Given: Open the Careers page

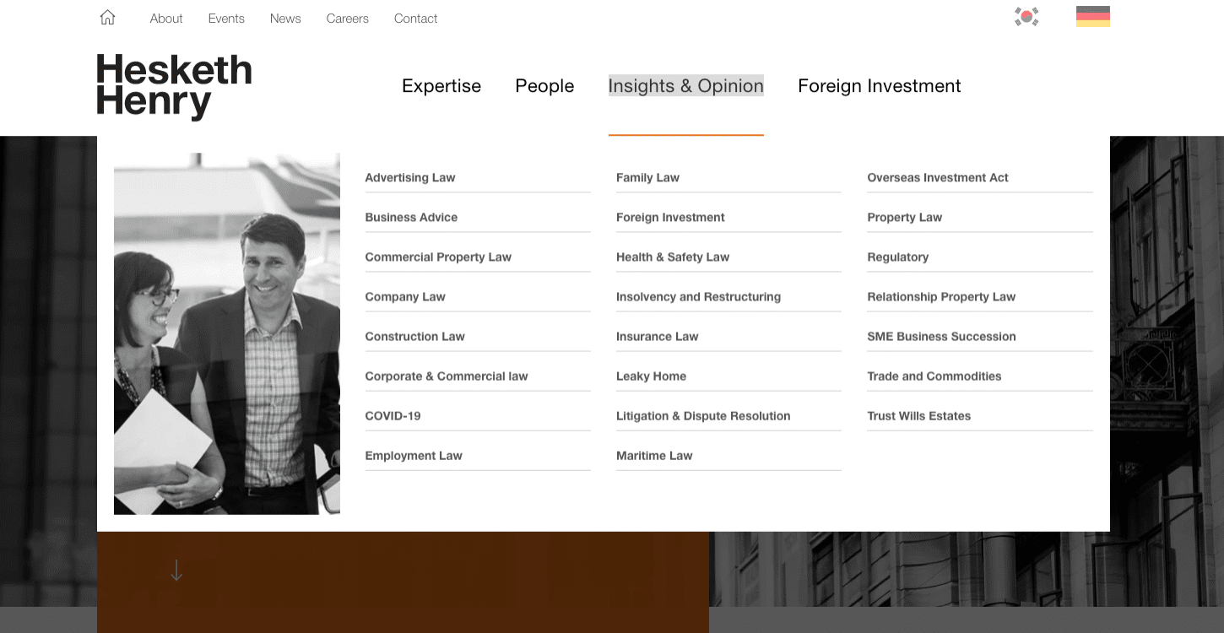Looking at the screenshot, I should [x=348, y=19].
